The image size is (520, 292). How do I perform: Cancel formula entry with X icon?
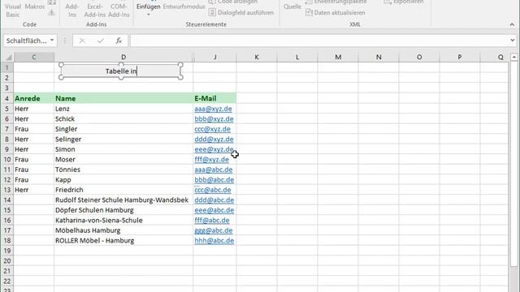[x=82, y=41]
